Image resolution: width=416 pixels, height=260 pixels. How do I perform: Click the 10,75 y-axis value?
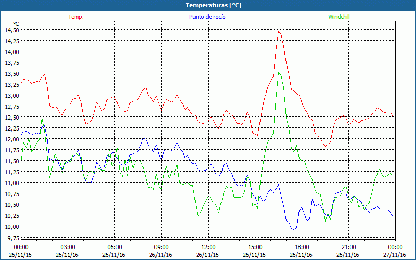pyautogui.click(x=12, y=193)
